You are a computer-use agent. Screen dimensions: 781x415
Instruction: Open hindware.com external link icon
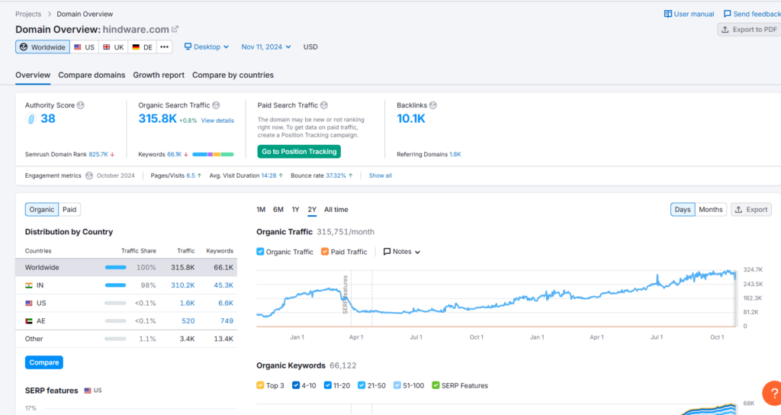175,30
